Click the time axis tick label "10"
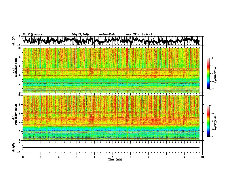 tap(202, 157)
